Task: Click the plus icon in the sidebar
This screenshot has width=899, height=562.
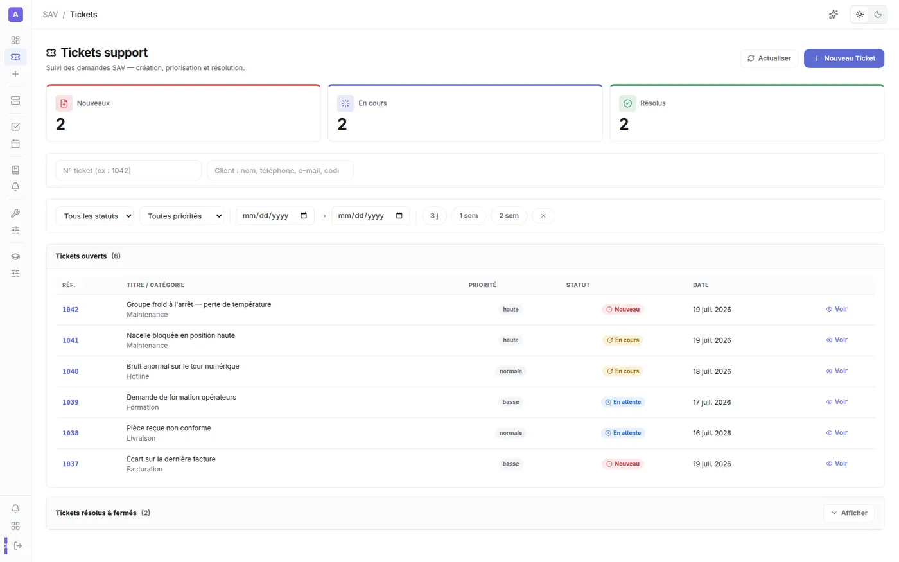Action: pos(15,74)
